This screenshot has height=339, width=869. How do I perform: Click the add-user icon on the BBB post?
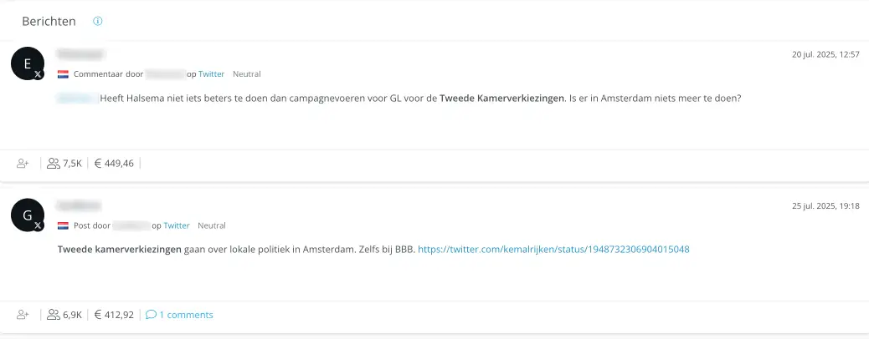(x=23, y=315)
